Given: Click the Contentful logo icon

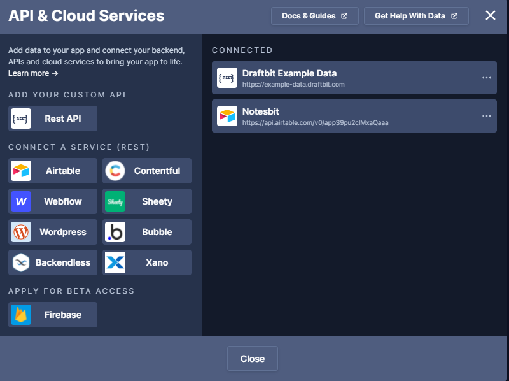Looking at the screenshot, I should (x=115, y=171).
